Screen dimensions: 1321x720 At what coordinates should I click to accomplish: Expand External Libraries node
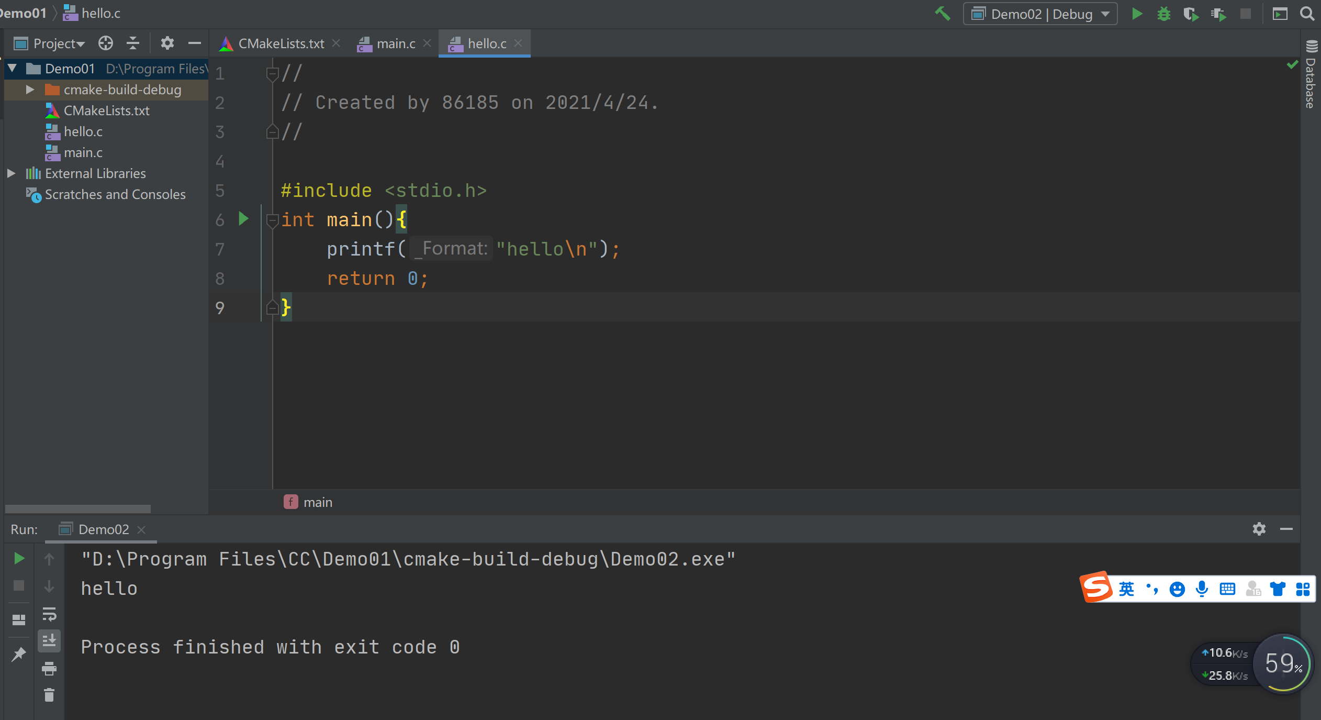11,173
